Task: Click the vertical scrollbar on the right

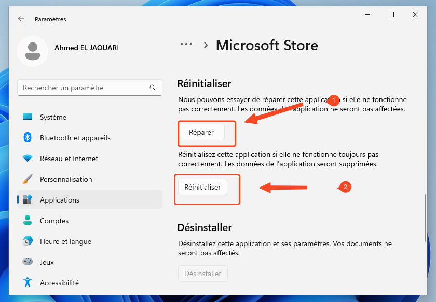Action: click(425, 218)
